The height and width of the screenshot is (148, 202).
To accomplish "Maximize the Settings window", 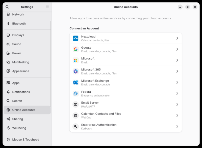I will [188, 7].
